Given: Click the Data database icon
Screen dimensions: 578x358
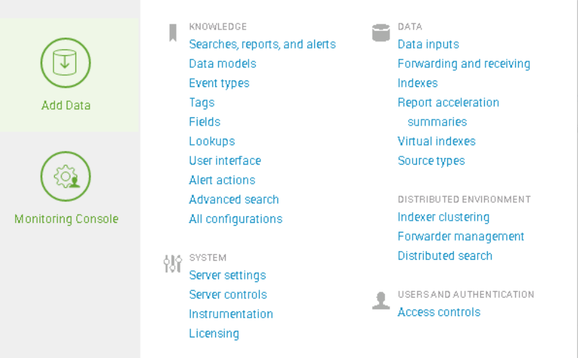Looking at the screenshot, I should click(381, 33).
